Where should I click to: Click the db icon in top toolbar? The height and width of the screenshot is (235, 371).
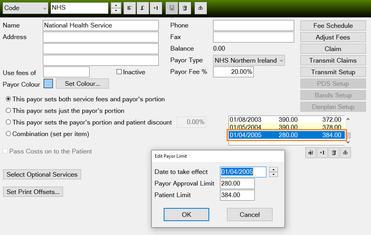tap(200, 8)
